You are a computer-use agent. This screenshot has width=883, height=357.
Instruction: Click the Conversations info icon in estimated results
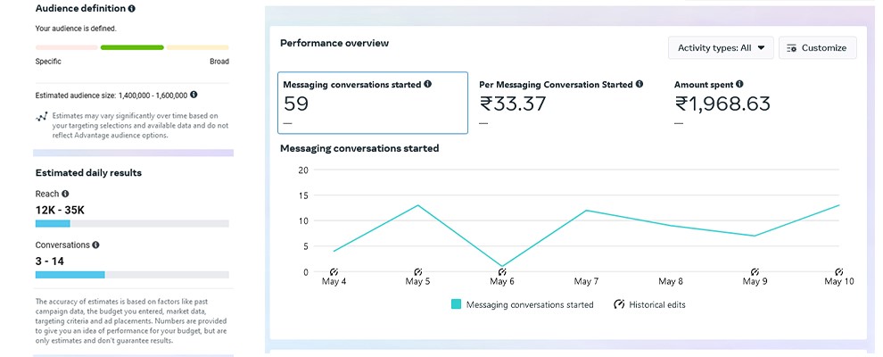(95, 245)
